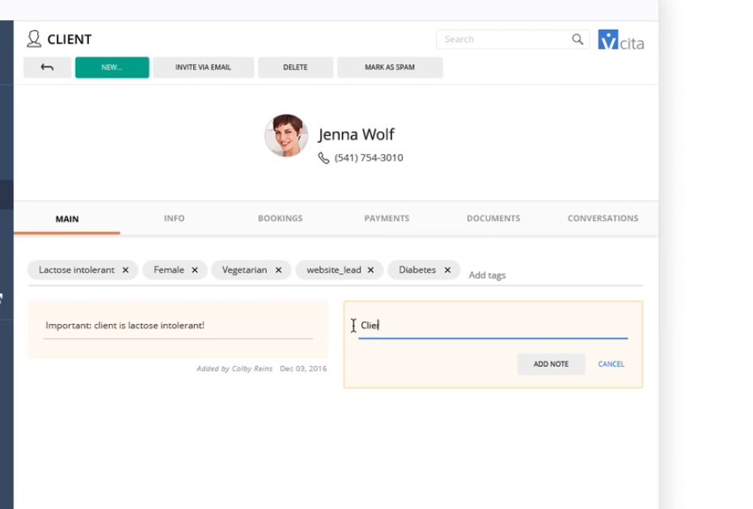Click the back arrow button
The image size is (753, 509).
(47, 68)
